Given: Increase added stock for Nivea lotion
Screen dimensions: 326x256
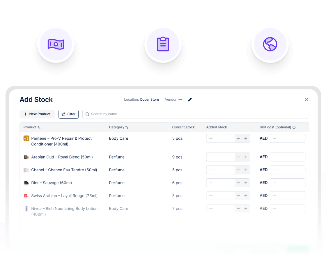Looking at the screenshot, I should 246,209.
